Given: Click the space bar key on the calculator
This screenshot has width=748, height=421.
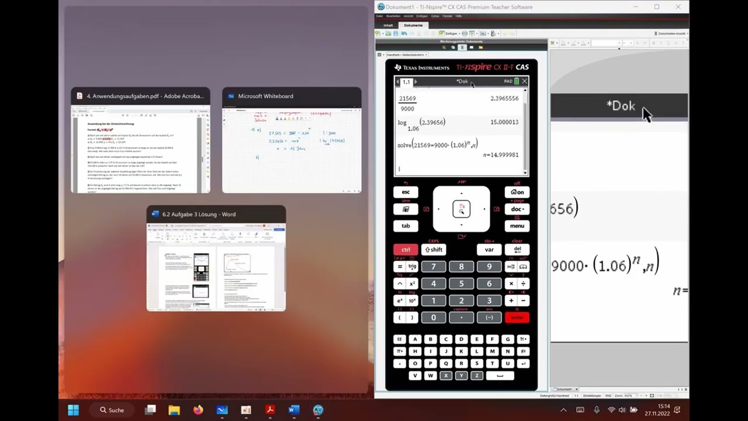Looking at the screenshot, I should 500,376.
